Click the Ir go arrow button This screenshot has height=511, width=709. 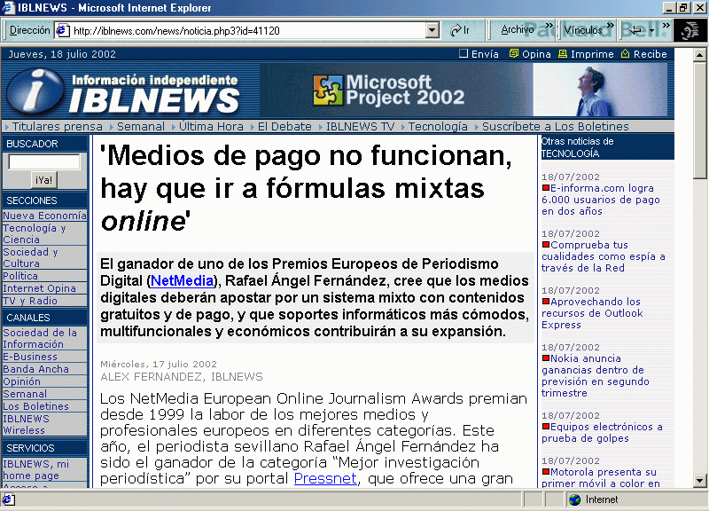coord(460,30)
